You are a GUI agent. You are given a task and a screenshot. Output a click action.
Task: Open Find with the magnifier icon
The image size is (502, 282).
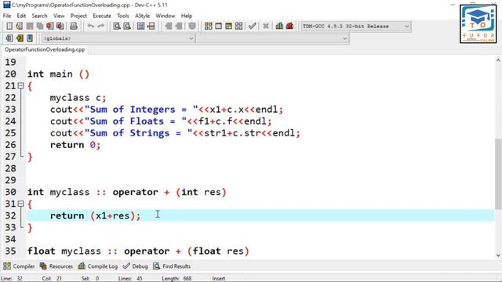click(x=117, y=26)
